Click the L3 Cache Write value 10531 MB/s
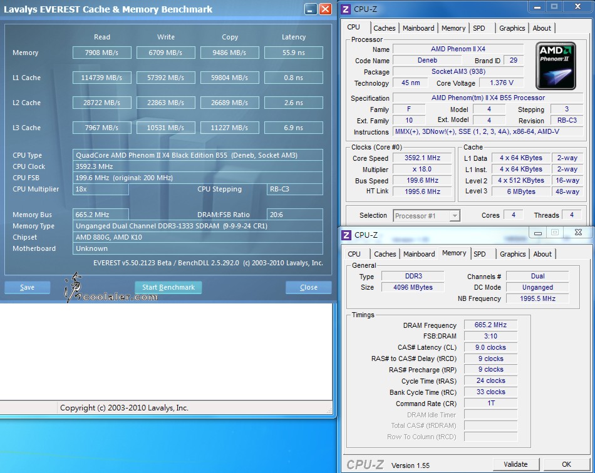The height and width of the screenshot is (473, 595). pos(166,128)
